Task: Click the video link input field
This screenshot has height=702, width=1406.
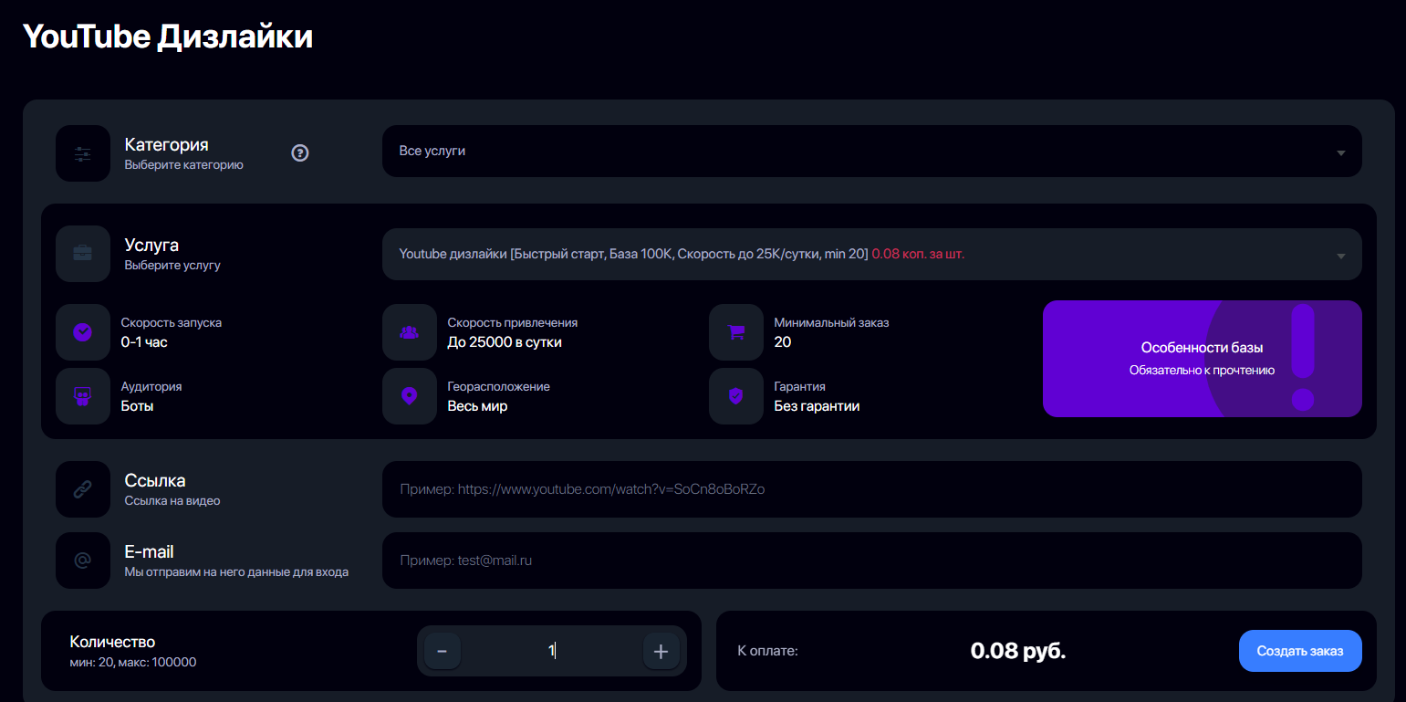Action: coord(871,489)
